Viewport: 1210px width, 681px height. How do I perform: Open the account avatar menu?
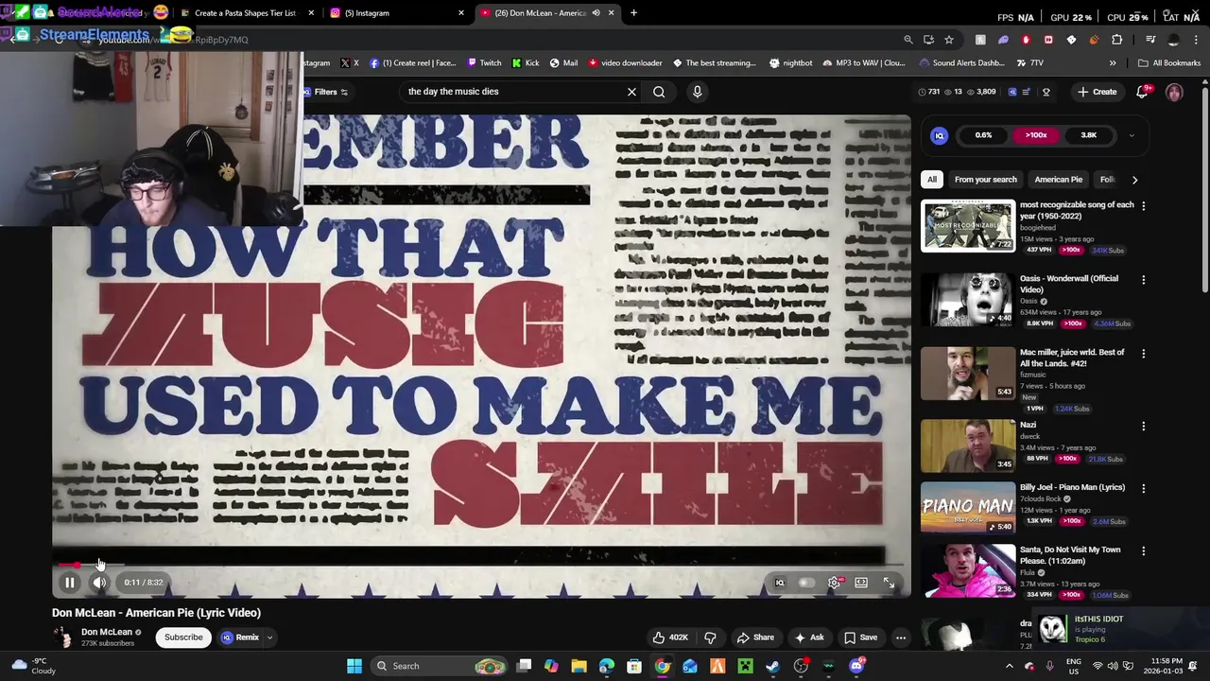(x=1174, y=92)
